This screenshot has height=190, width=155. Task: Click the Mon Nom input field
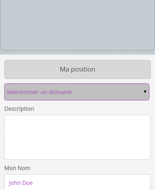click(x=77, y=182)
